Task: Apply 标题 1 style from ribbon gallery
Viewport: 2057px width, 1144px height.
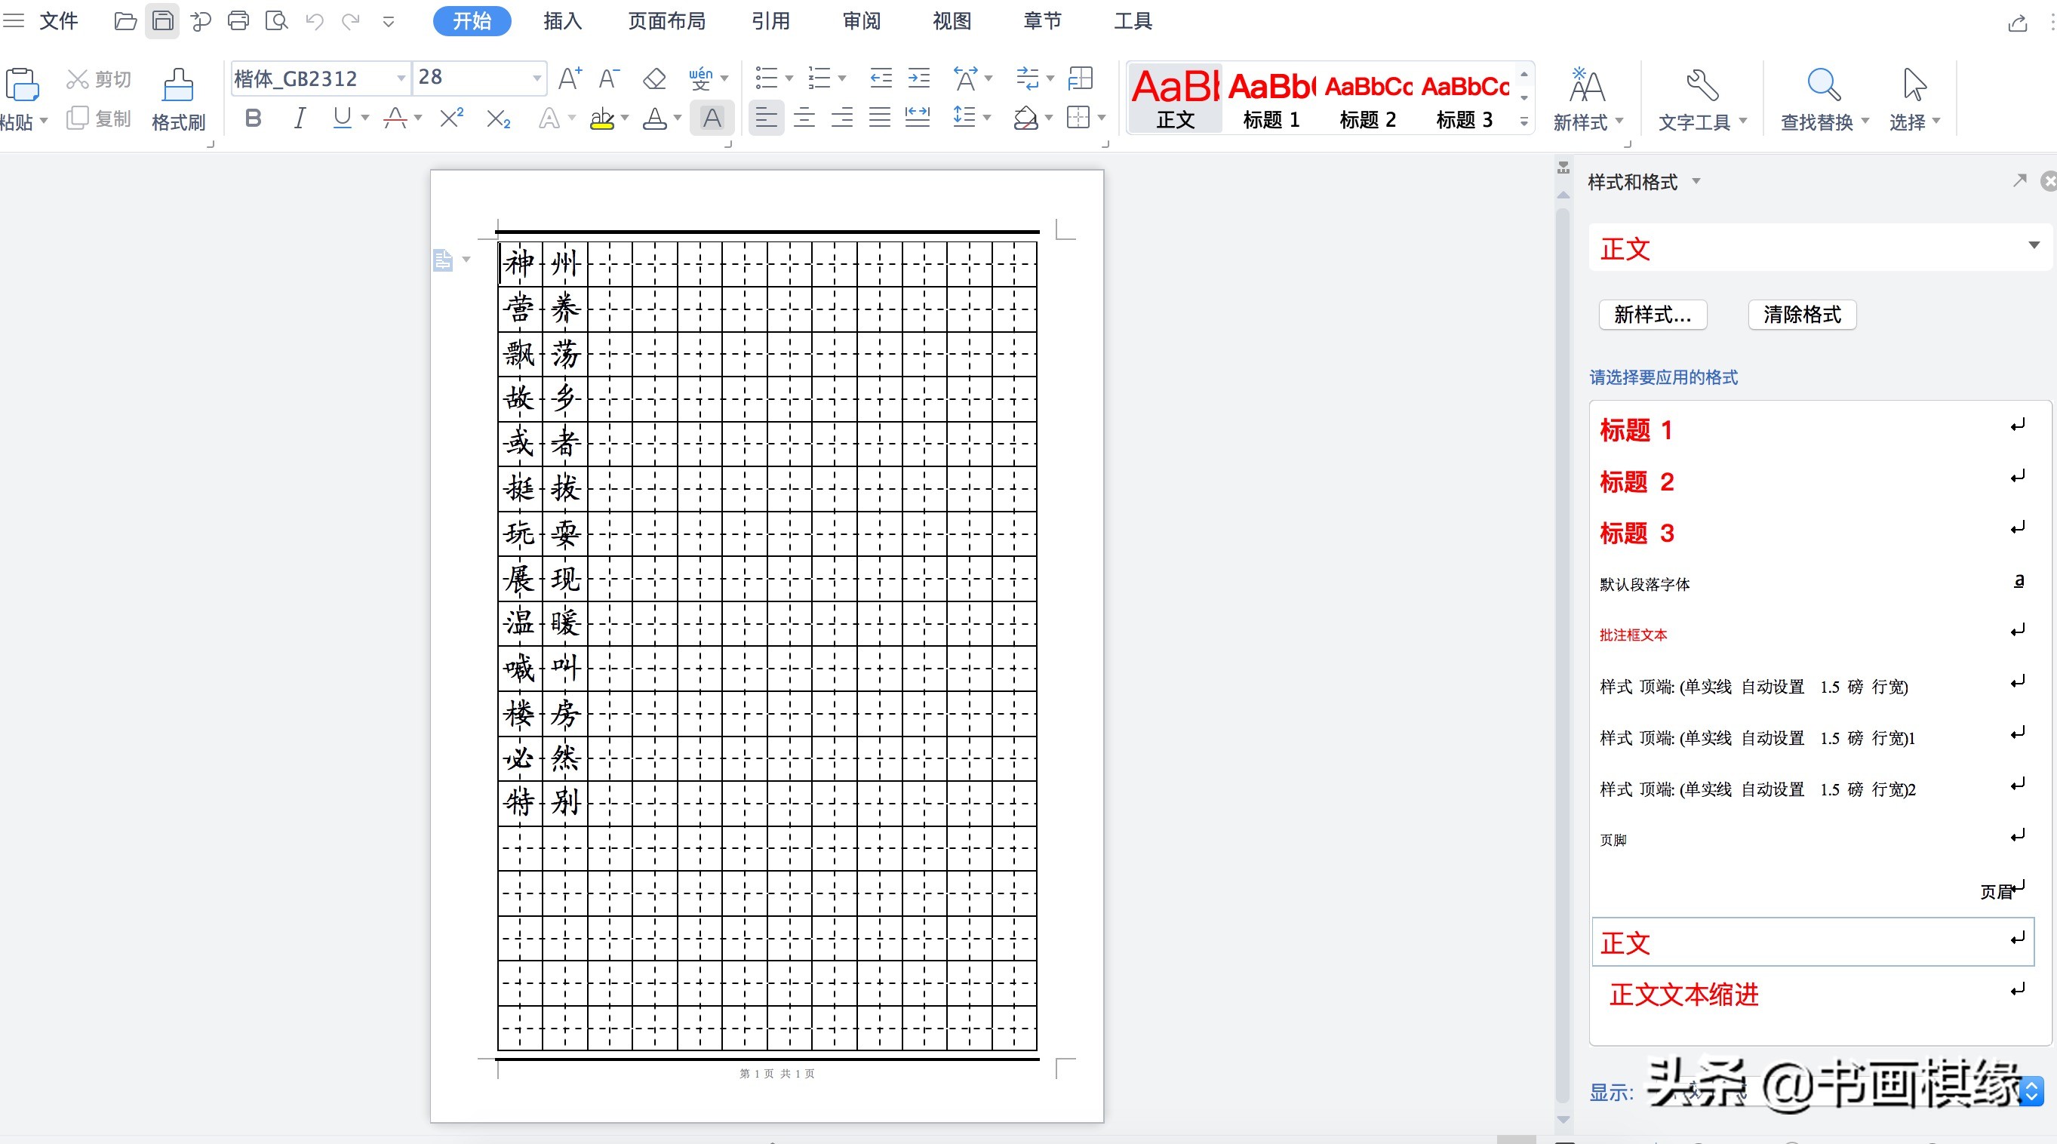Action: pos(1271,100)
